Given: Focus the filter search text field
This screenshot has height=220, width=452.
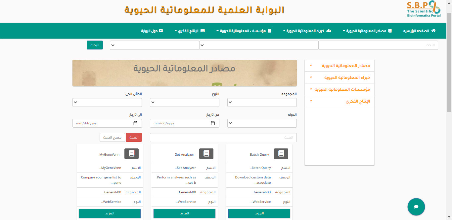Looking at the screenshot, I should point(223,138).
